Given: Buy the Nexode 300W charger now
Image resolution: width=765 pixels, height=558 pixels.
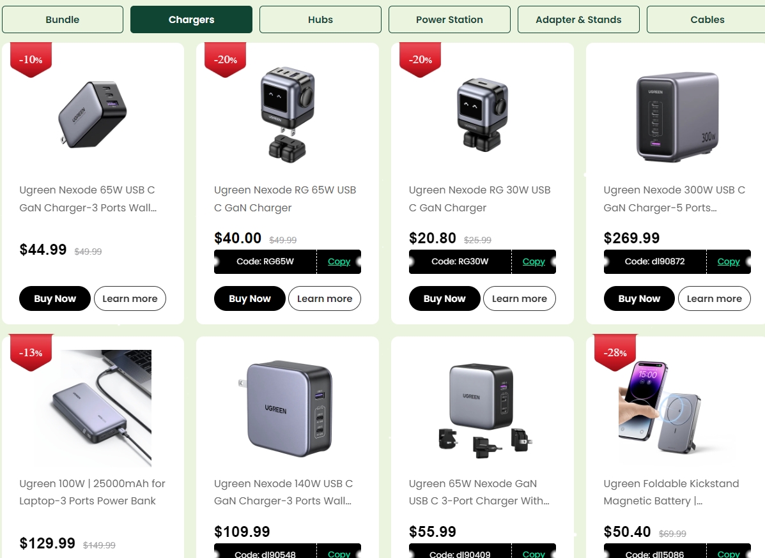Looking at the screenshot, I should pyautogui.click(x=639, y=298).
